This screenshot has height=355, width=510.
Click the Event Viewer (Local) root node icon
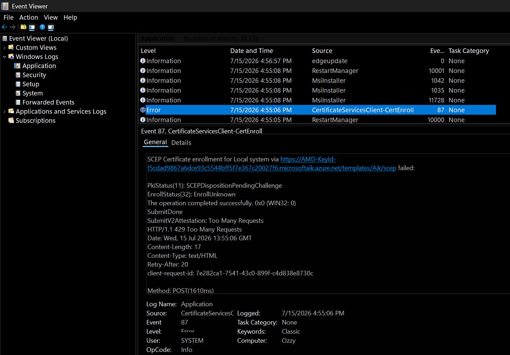[5, 38]
